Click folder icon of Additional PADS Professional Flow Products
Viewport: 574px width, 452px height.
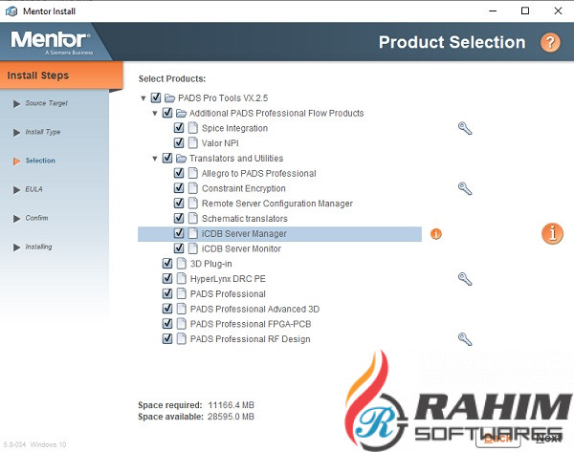[x=181, y=114]
